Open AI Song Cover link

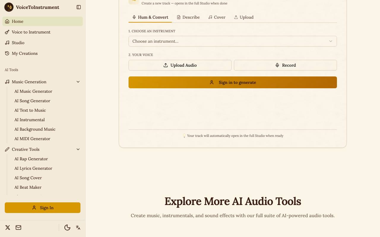coord(28,178)
